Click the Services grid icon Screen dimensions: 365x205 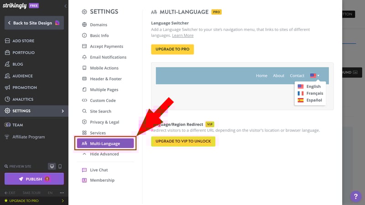pyautogui.click(x=84, y=133)
